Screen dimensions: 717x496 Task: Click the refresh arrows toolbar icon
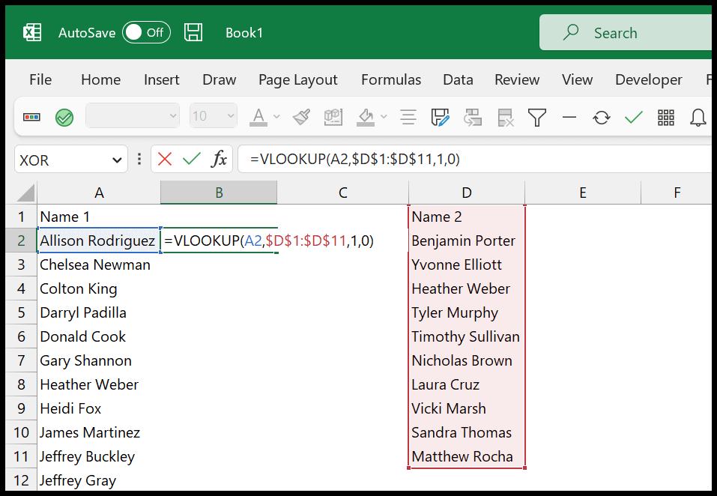point(601,117)
